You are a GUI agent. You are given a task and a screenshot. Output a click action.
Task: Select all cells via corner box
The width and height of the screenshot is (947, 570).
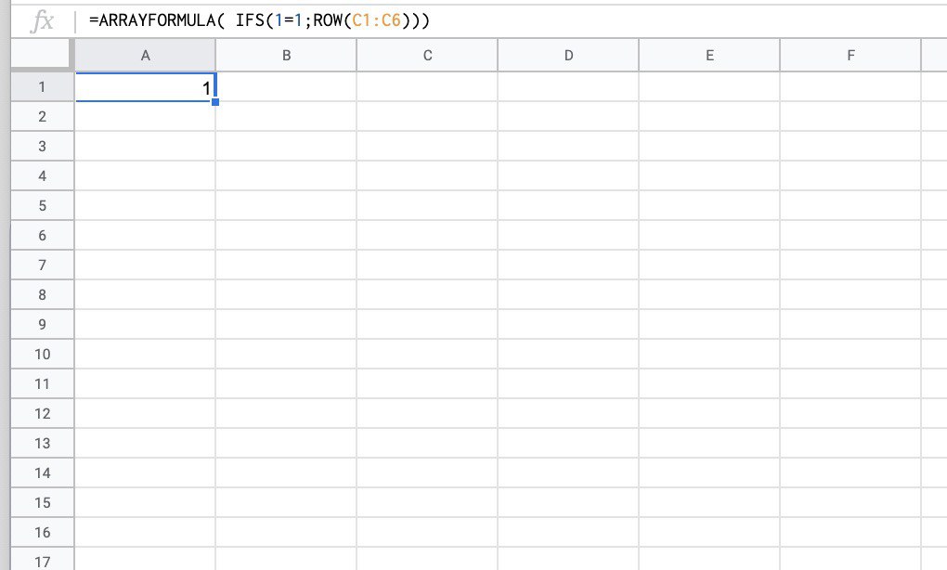pyautogui.click(x=42, y=55)
